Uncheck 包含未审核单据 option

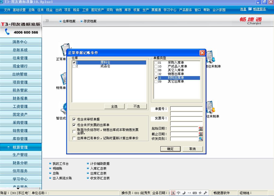click(x=74, y=119)
